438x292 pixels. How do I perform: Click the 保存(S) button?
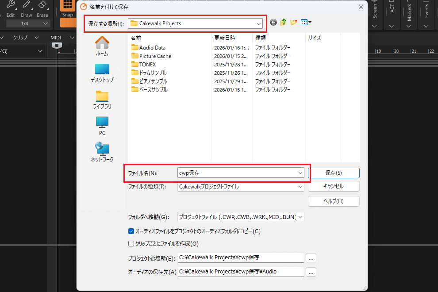click(334, 173)
